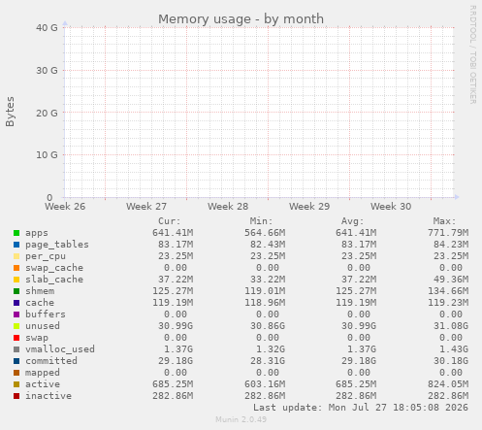The width and height of the screenshot is (482, 430).
Task: Click the swap red swatch
Action: pyautogui.click(x=16, y=338)
